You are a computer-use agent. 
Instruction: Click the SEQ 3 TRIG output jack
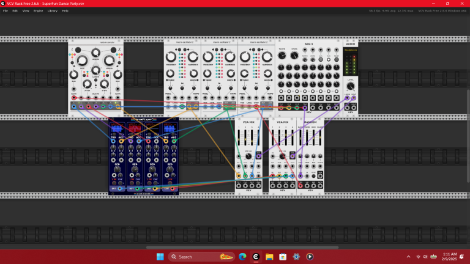[x=305, y=108]
